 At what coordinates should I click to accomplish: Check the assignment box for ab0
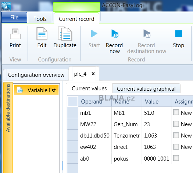[176, 158]
